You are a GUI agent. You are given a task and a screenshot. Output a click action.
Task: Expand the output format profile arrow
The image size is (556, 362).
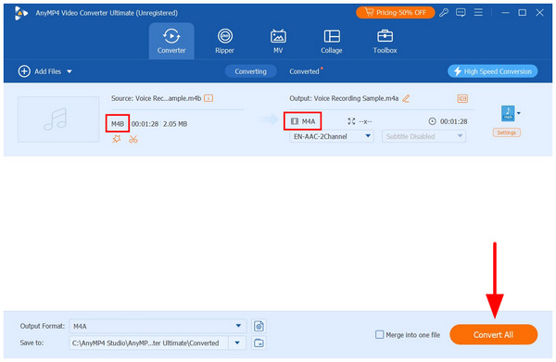pos(519,113)
